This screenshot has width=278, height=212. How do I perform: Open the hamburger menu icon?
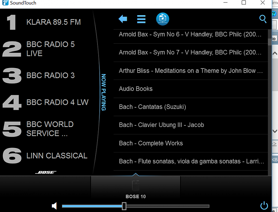pyautogui.click(x=141, y=19)
